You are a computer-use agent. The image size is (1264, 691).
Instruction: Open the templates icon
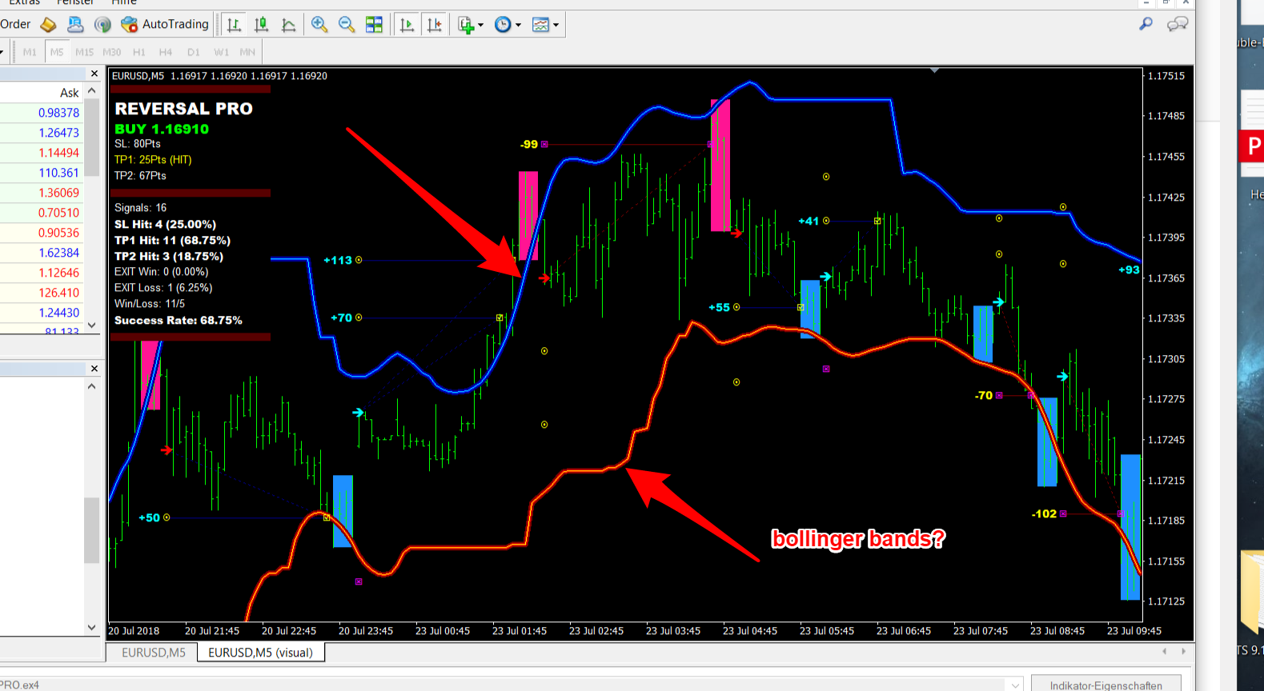pyautogui.click(x=541, y=25)
